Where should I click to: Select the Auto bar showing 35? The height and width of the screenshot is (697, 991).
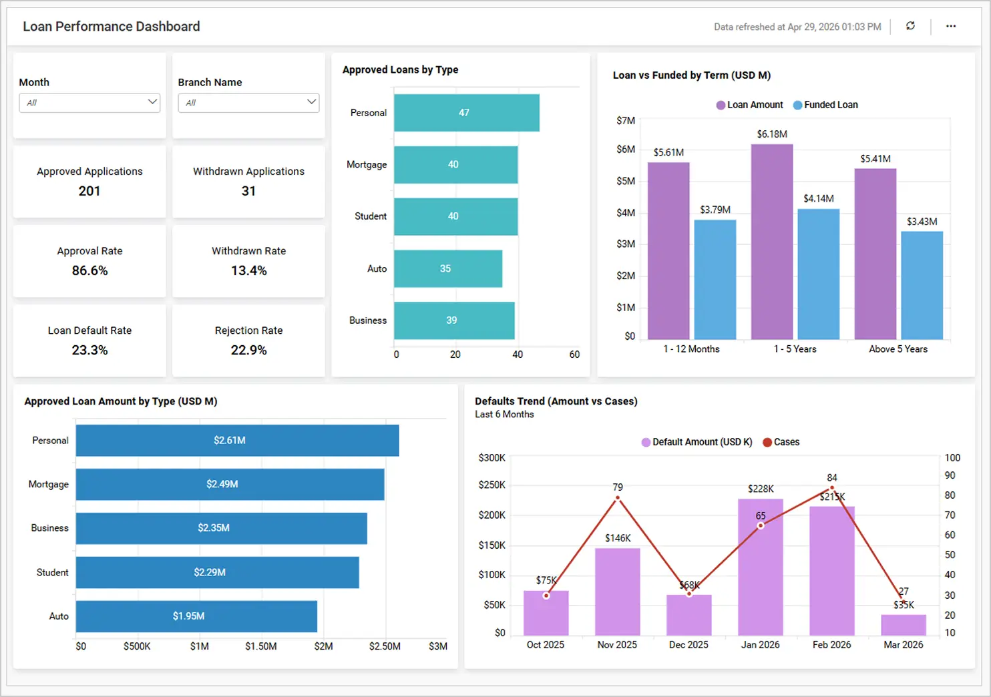(x=448, y=268)
